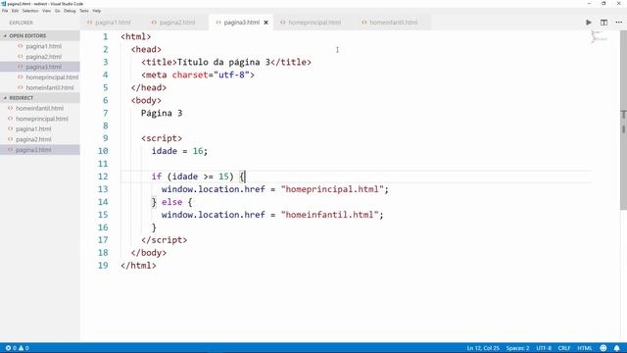Place cursor on the title tag line
Screen dimensions: 627x353
226,63
